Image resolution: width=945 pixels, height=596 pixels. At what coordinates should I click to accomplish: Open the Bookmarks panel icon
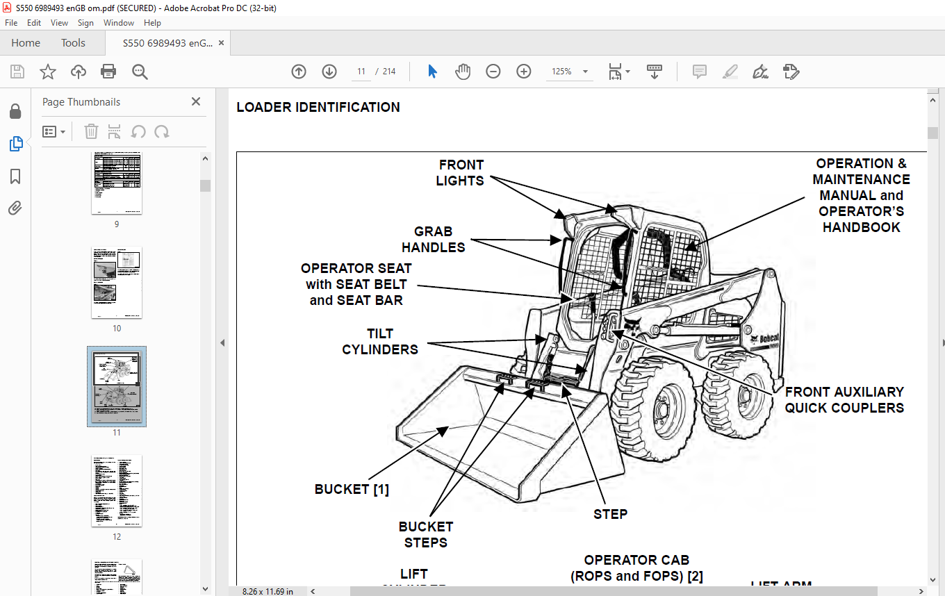tap(15, 176)
